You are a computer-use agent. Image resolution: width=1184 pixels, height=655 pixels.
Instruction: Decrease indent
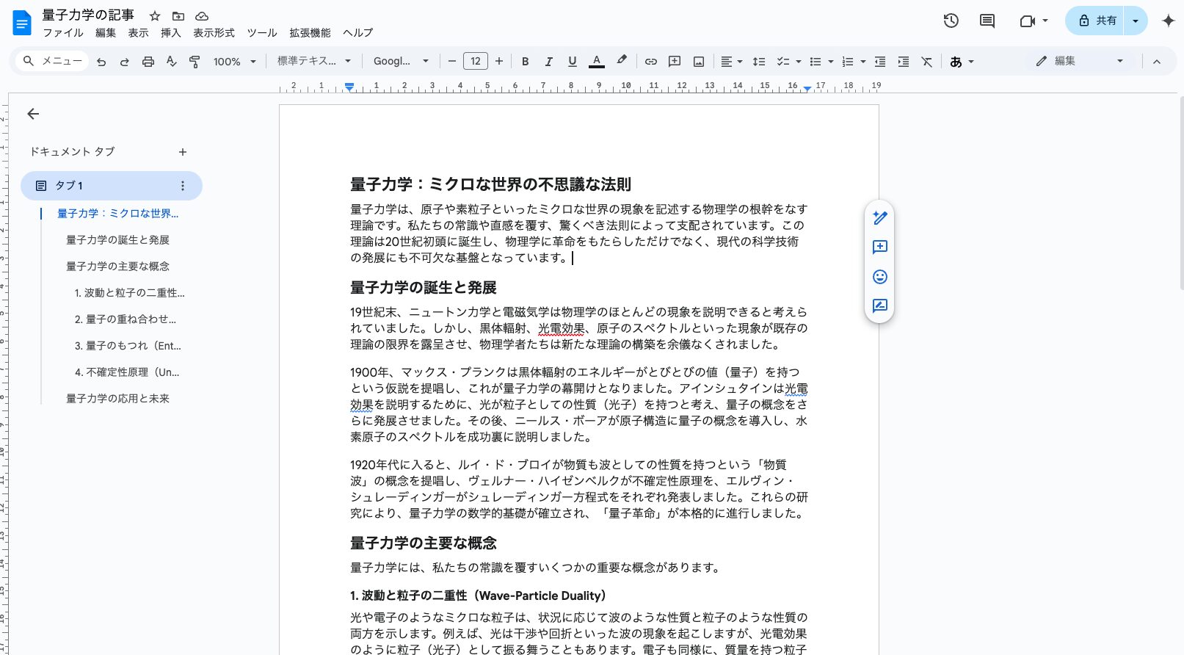pos(880,62)
